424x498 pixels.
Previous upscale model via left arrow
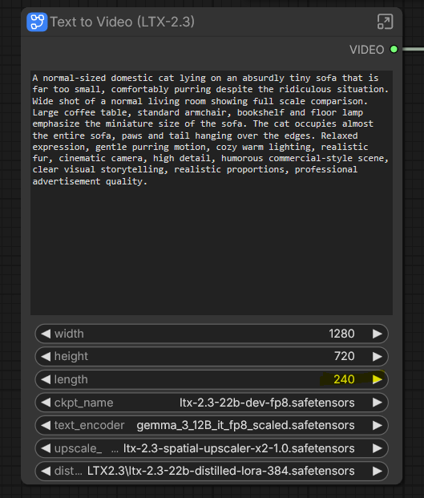pyautogui.click(x=46, y=448)
